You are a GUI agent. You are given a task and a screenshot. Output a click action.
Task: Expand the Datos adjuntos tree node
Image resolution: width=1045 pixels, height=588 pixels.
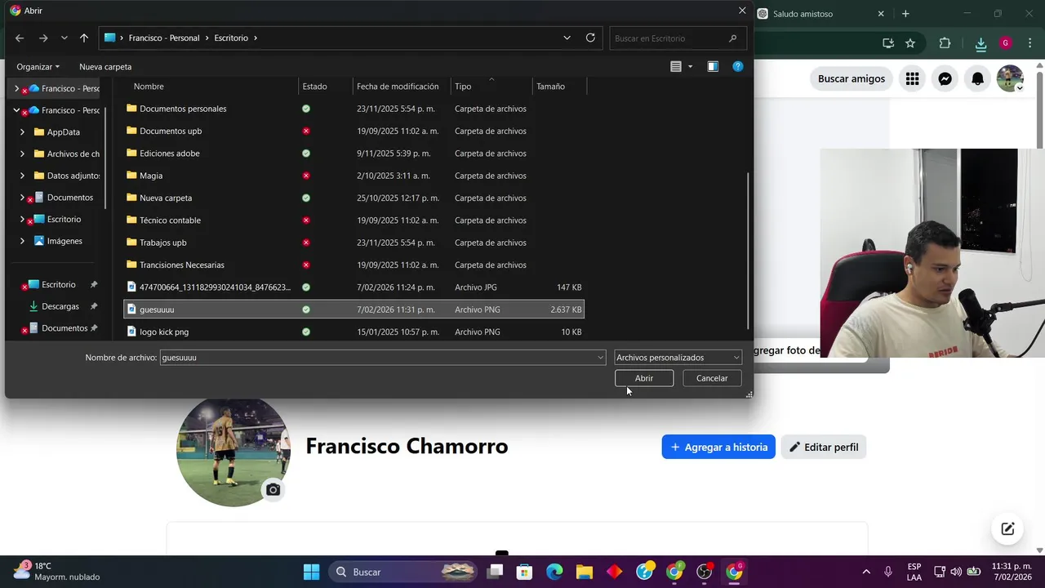22,176
